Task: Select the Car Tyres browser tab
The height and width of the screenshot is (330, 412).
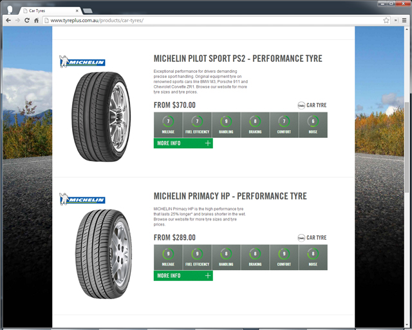Action: pos(50,11)
